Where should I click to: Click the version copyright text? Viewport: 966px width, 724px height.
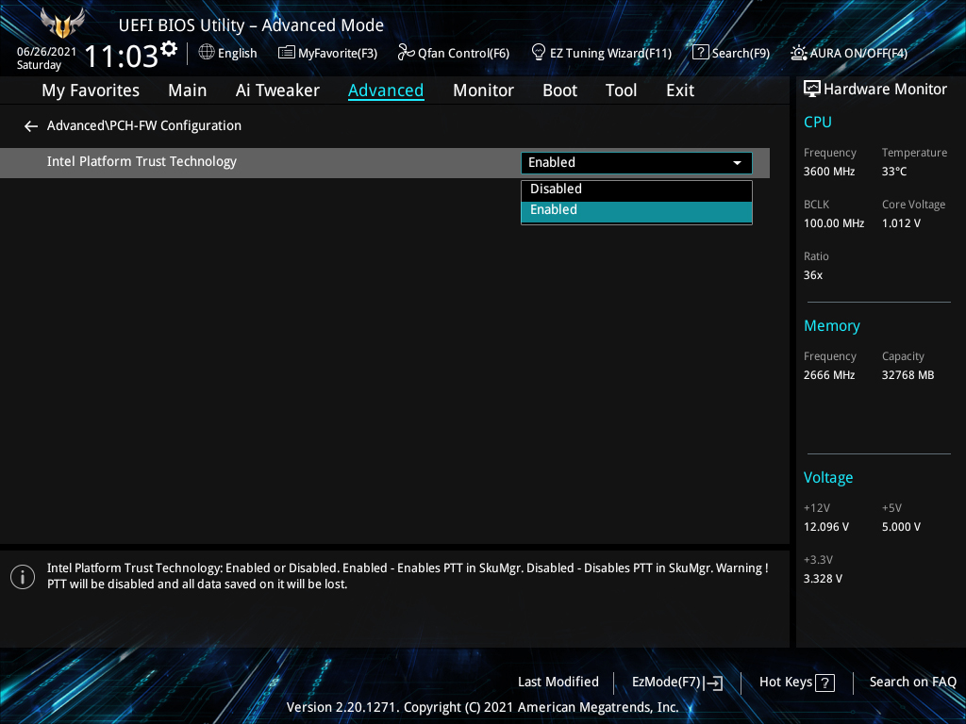tap(482, 707)
